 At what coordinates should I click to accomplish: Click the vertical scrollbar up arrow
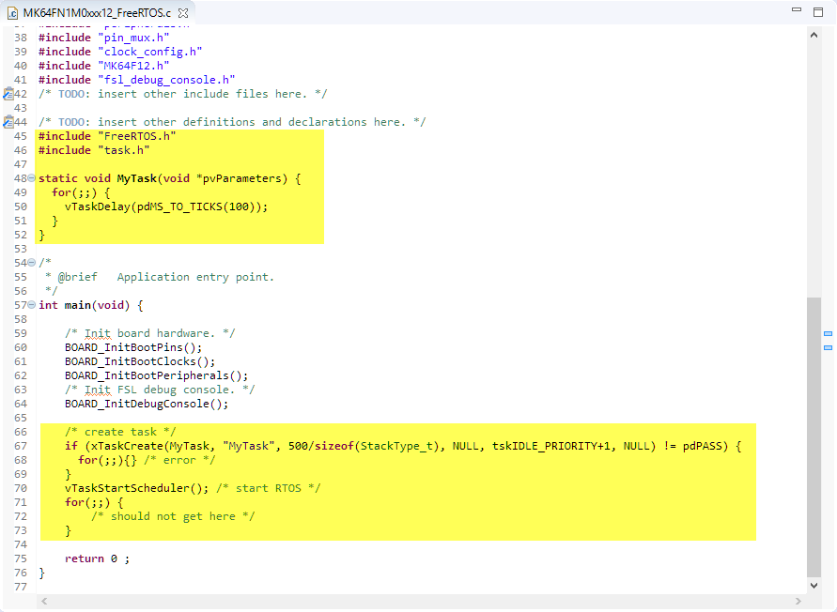pos(814,33)
